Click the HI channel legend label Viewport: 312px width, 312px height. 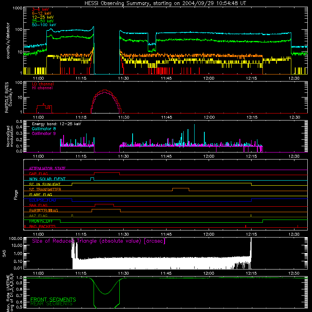point(42,88)
